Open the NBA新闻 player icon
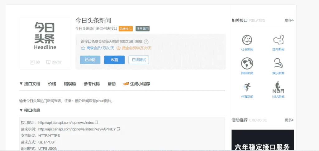Screen dimensions: 319x151 [278, 87]
